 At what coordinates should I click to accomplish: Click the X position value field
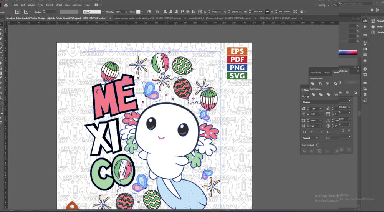(x=217, y=12)
